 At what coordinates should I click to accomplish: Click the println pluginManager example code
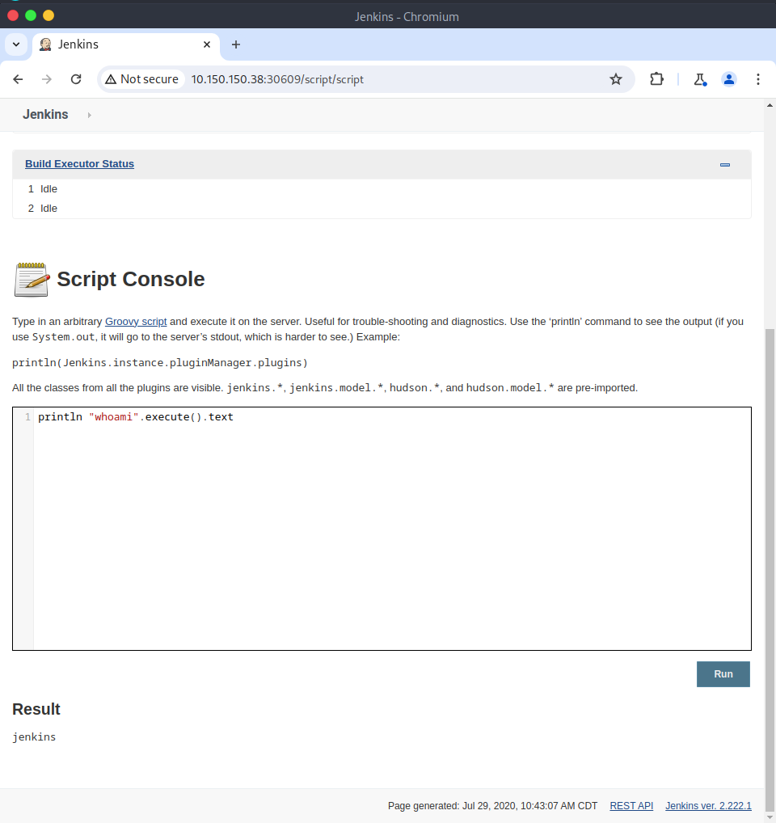coord(160,363)
